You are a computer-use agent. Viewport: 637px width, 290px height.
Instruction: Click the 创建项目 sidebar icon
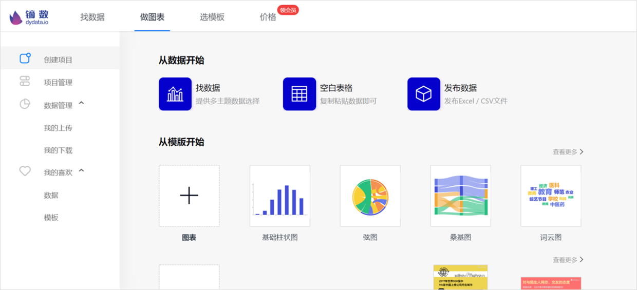[25, 59]
